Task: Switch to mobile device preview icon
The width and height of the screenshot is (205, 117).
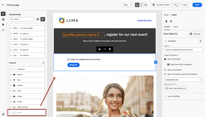Action: point(141,5)
